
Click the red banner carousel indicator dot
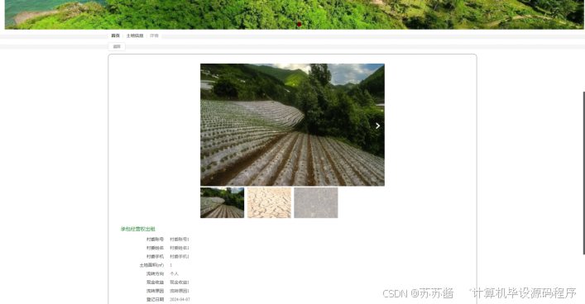299,24
